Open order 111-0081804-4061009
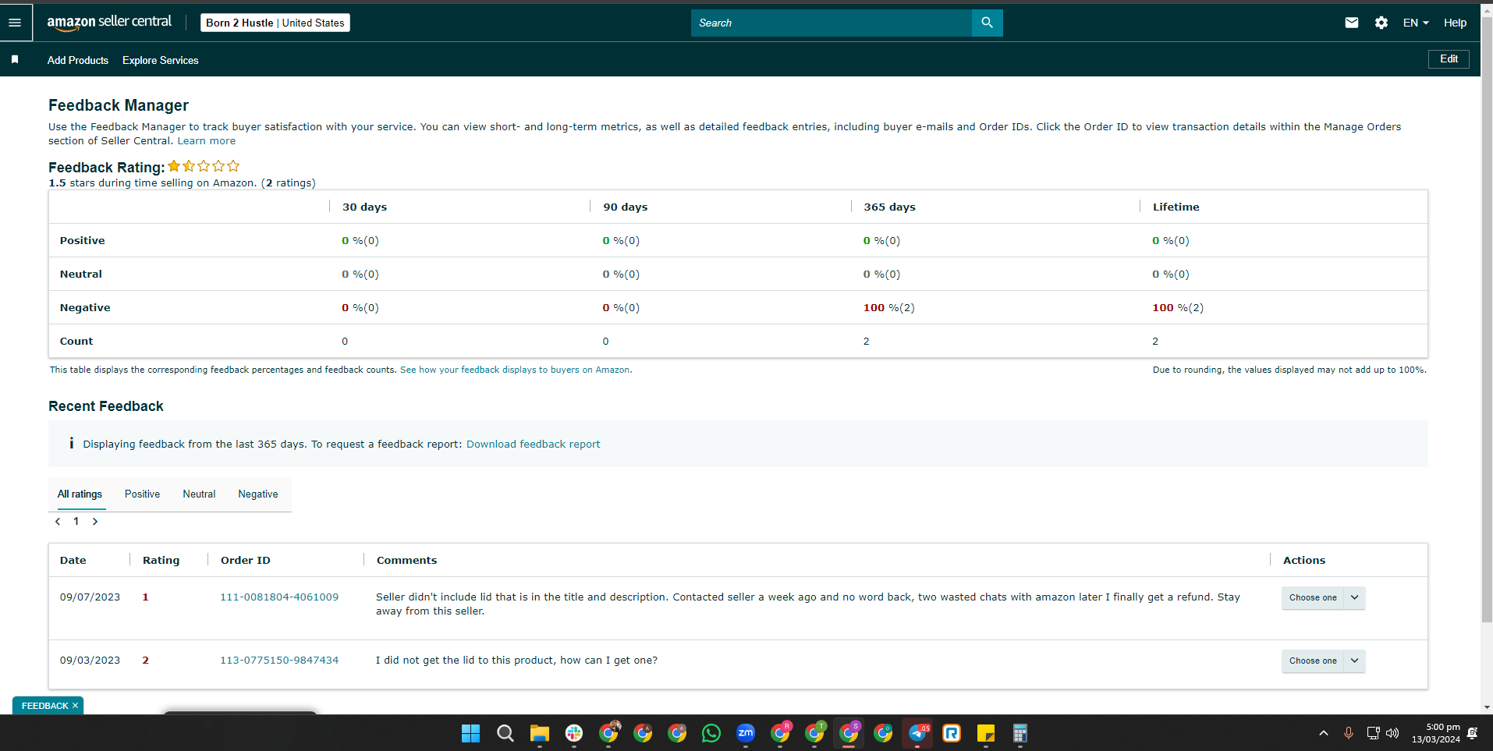The width and height of the screenshot is (1493, 751). tap(279, 597)
